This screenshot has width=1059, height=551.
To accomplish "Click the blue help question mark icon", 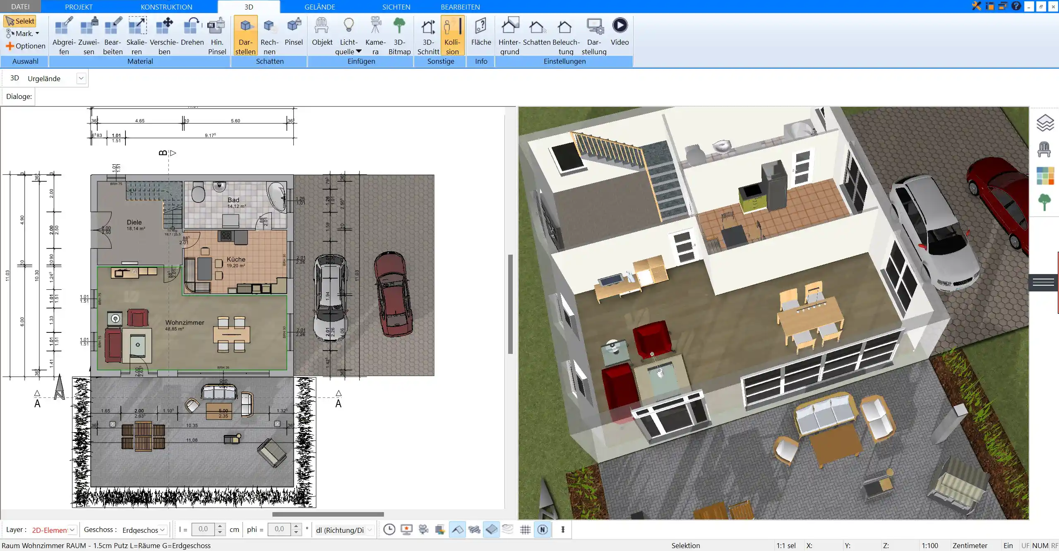I will [x=1016, y=6].
